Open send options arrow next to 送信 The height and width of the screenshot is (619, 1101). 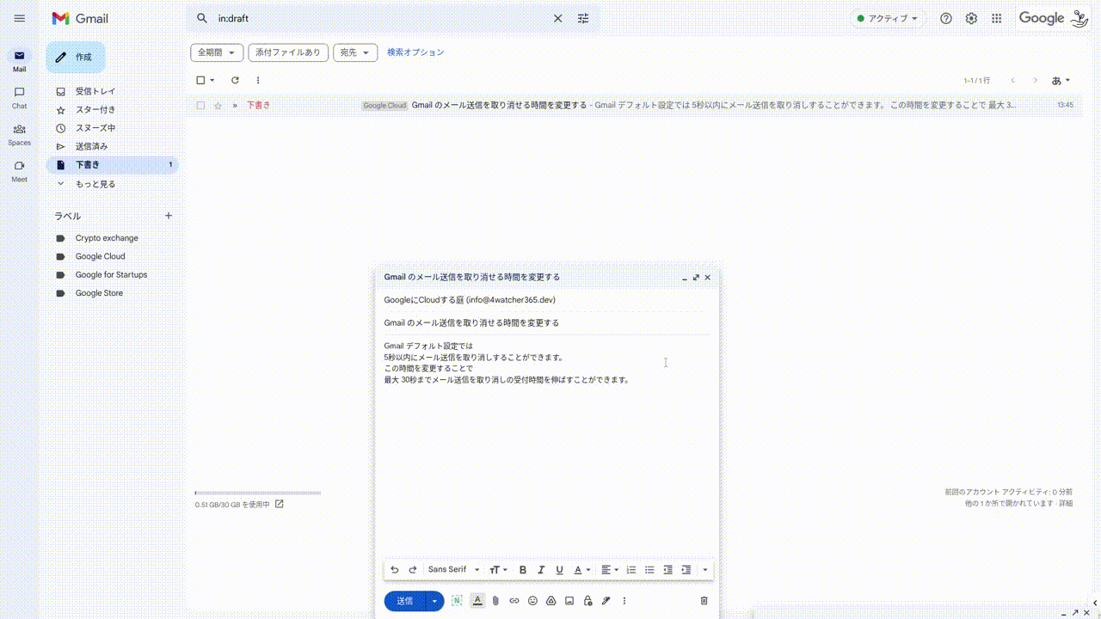[435, 601]
